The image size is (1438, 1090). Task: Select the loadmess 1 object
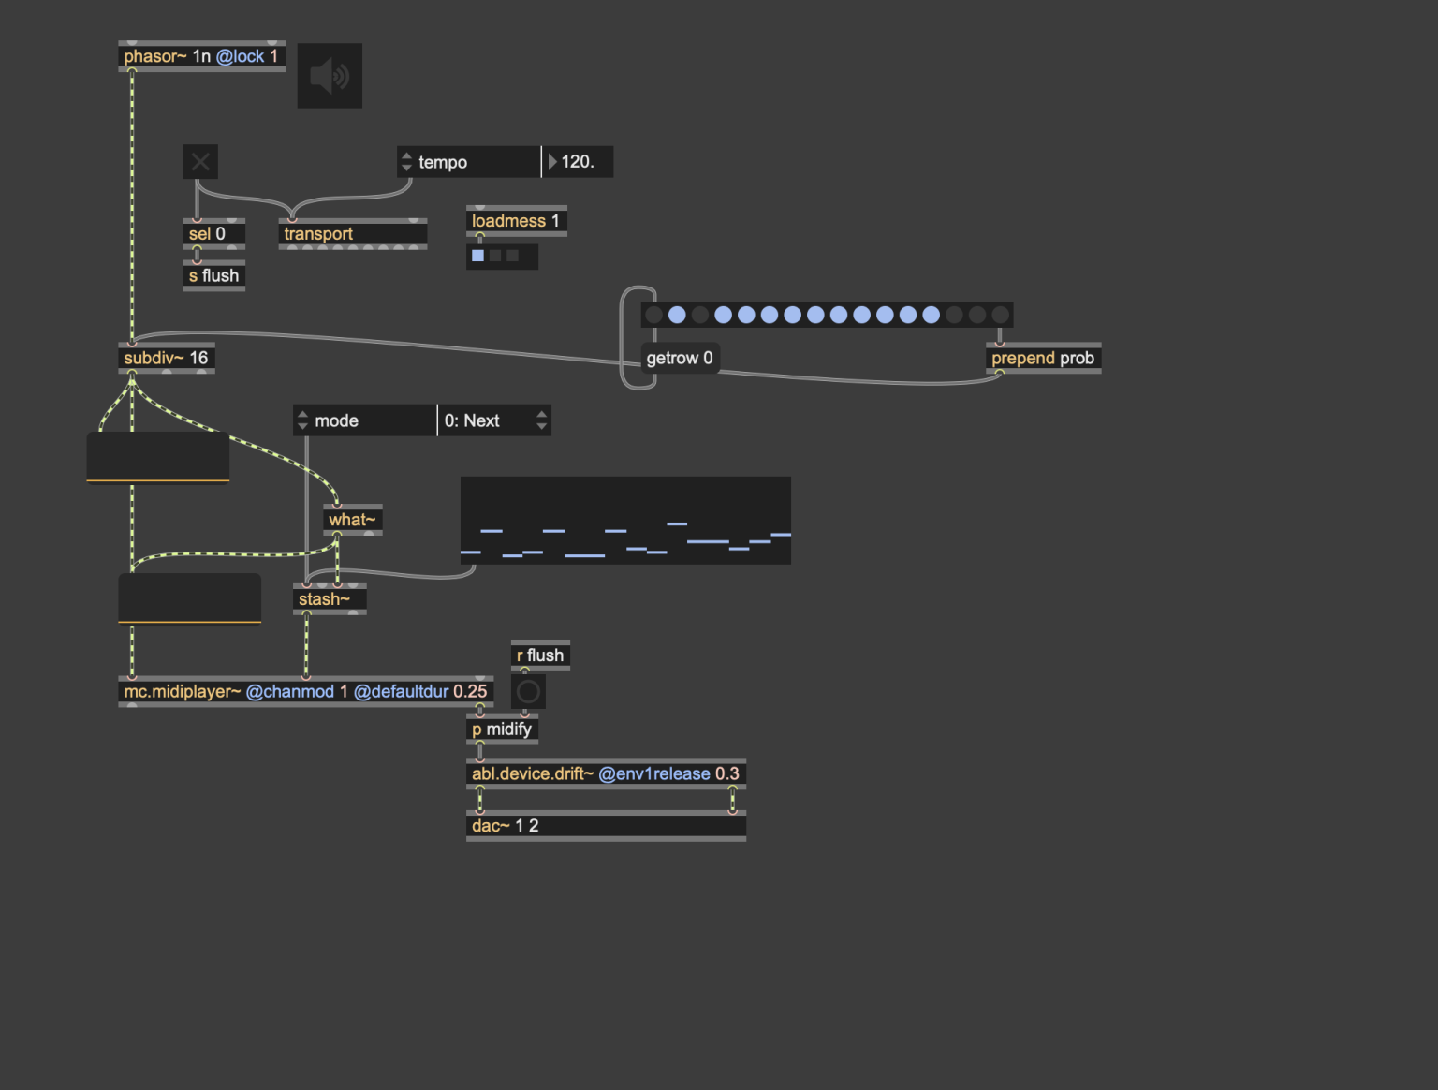pyautogui.click(x=517, y=221)
